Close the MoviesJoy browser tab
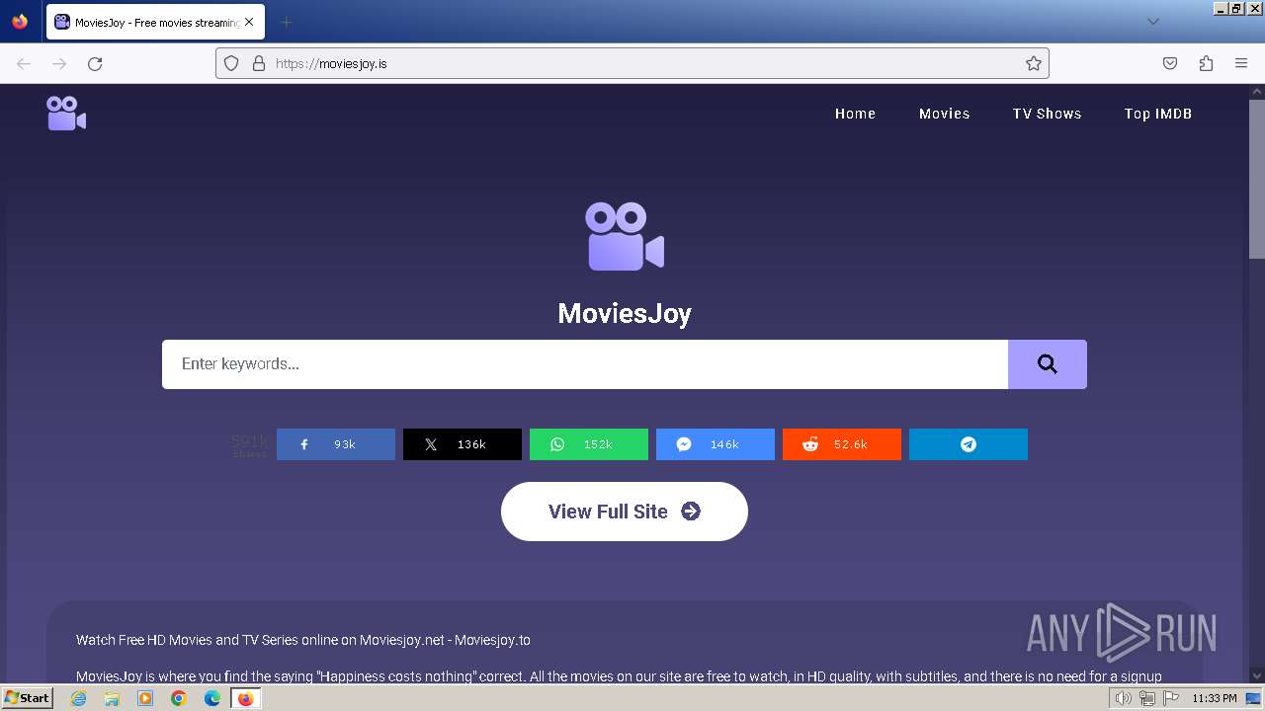Viewport: 1265px width, 711px height. click(249, 22)
